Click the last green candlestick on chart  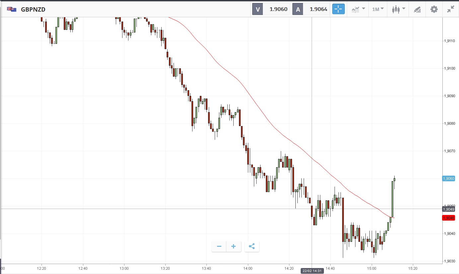(x=394, y=179)
